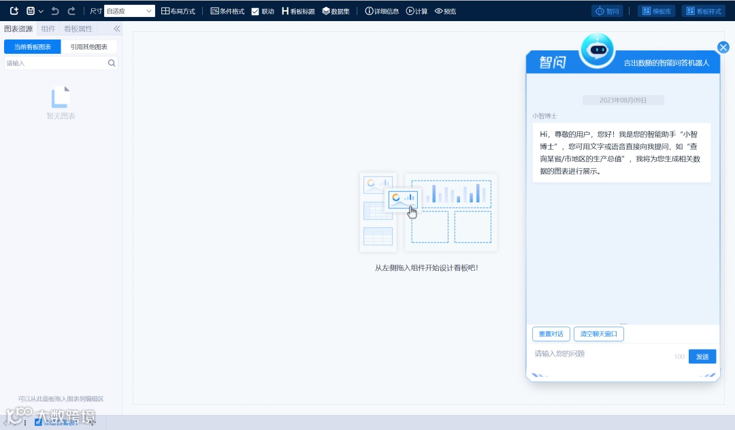The image size is (735, 430).
Task: Switch to the 图表资源 tab
Action: (18, 29)
